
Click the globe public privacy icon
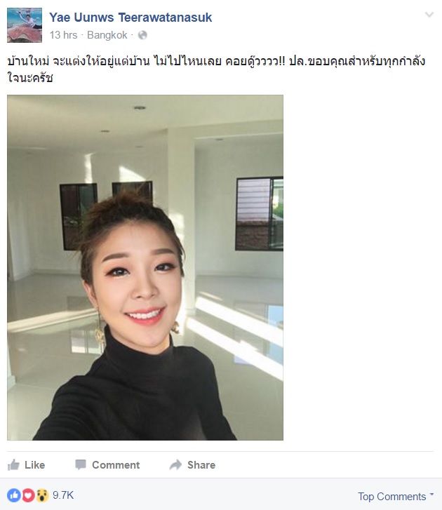coord(142,35)
